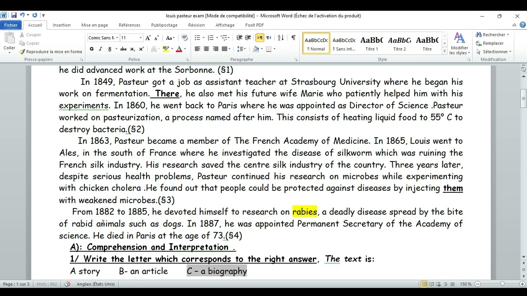Click the red font color button
527x296 pixels.
pos(179,49)
